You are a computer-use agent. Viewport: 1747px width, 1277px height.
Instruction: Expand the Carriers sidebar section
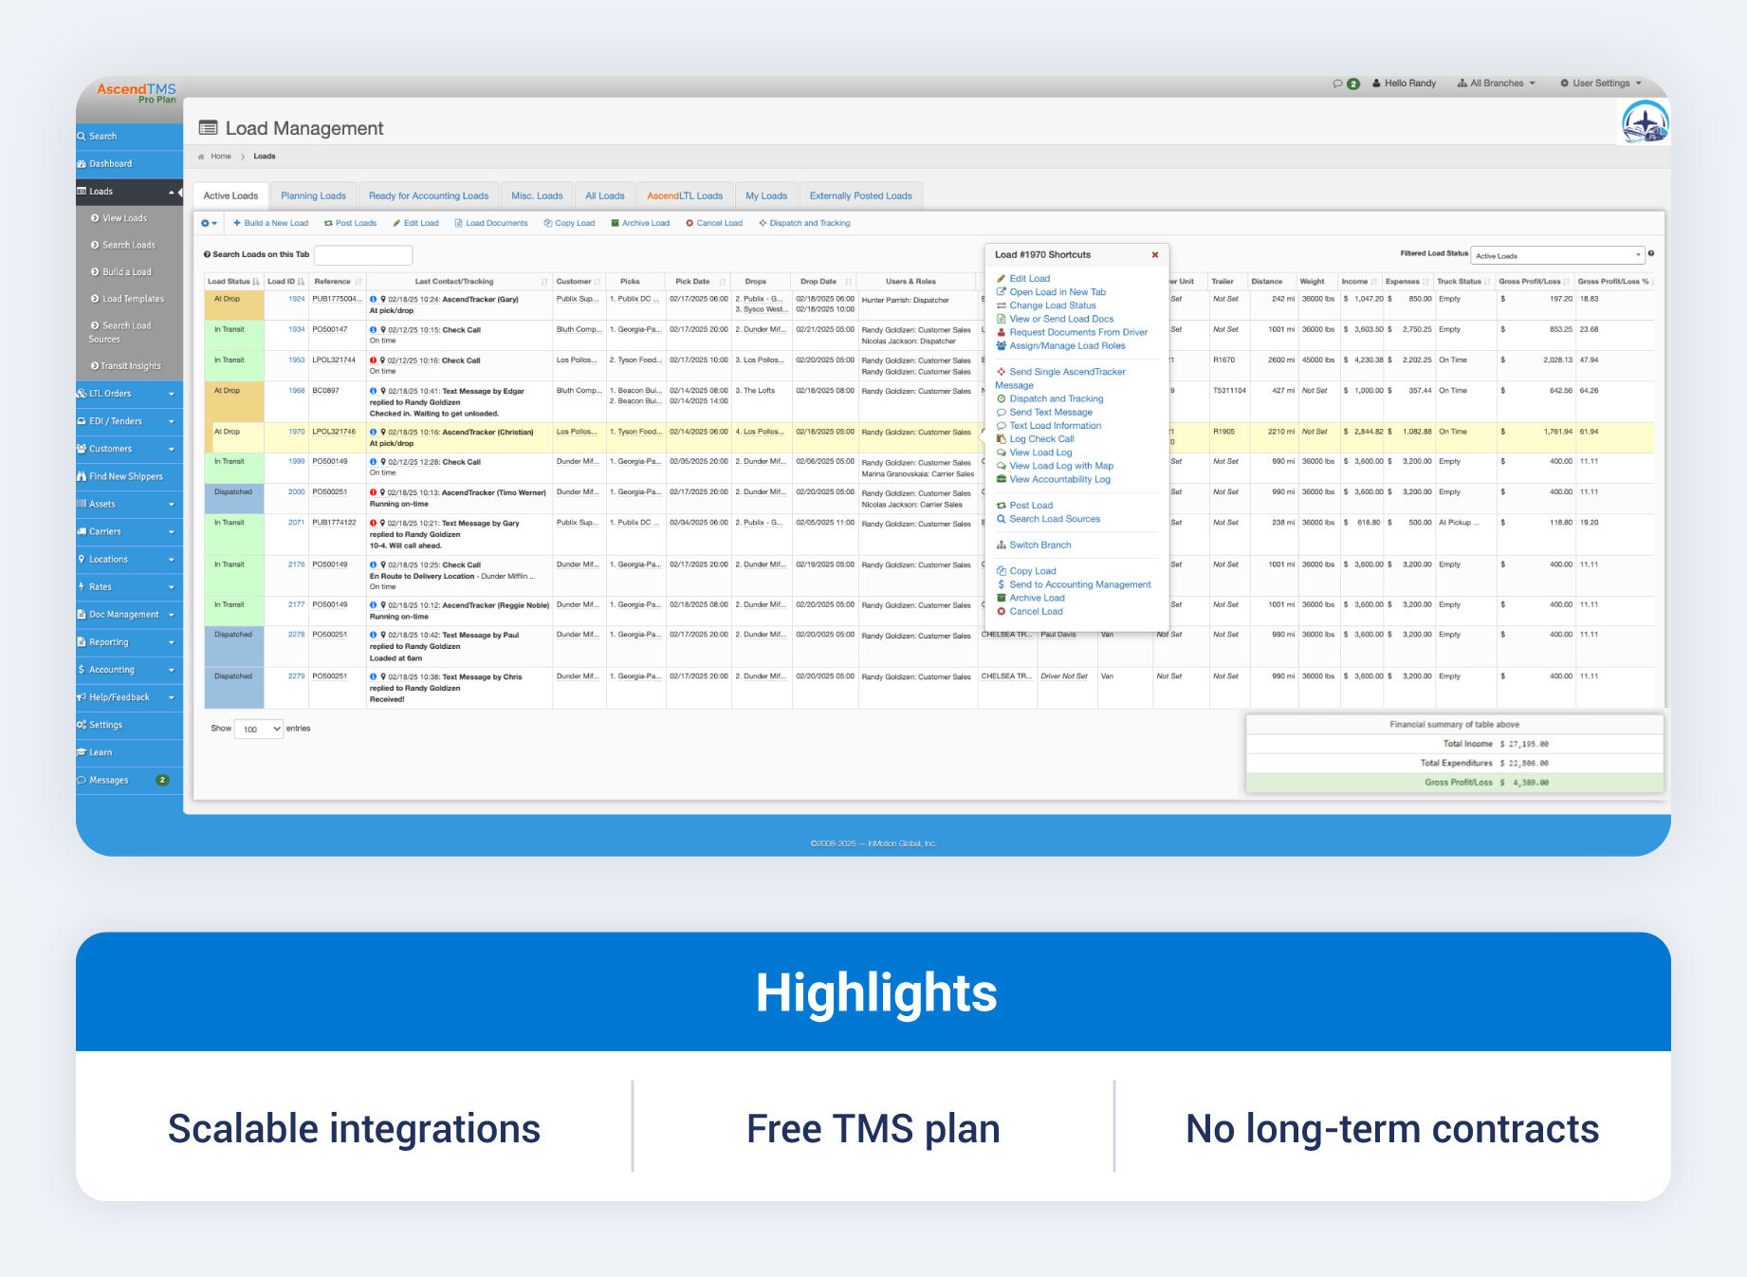click(x=129, y=532)
